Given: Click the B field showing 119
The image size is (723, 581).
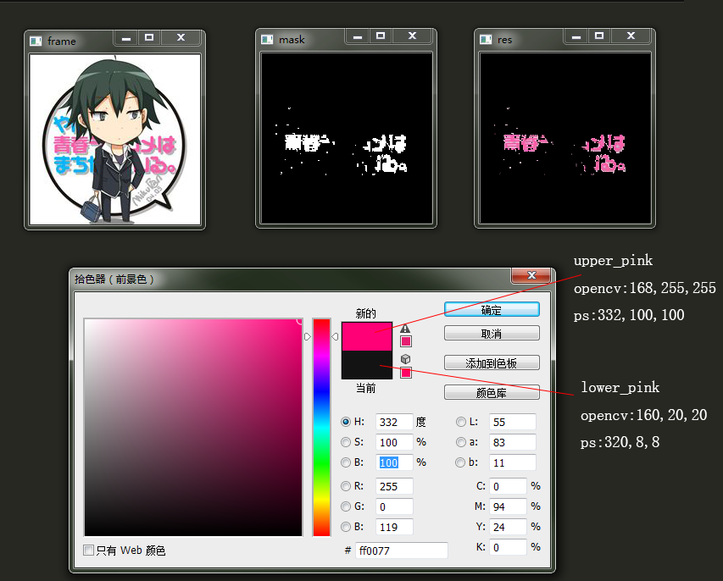Looking at the screenshot, I should point(394,527).
